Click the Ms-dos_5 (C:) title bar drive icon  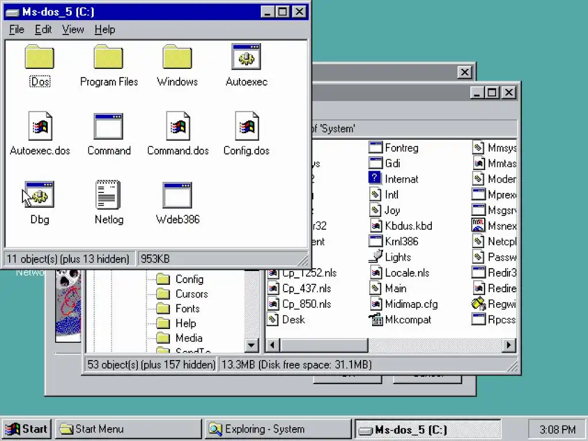tap(13, 13)
